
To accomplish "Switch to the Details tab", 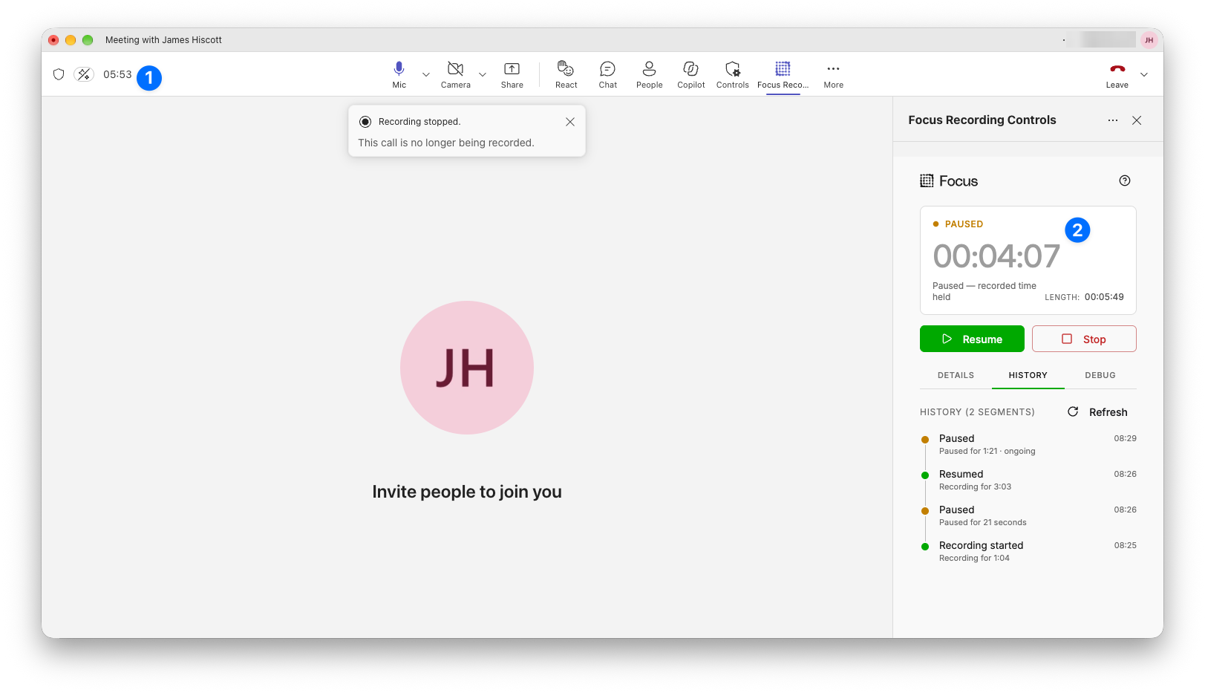I will coord(956,375).
